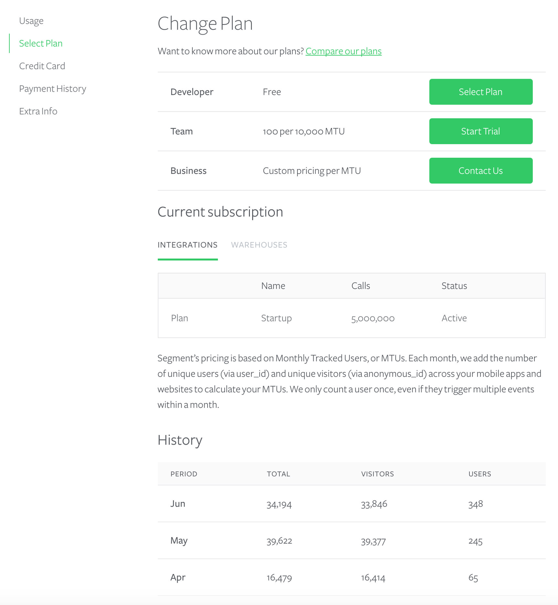Switch to the Warehouses tab

259,245
